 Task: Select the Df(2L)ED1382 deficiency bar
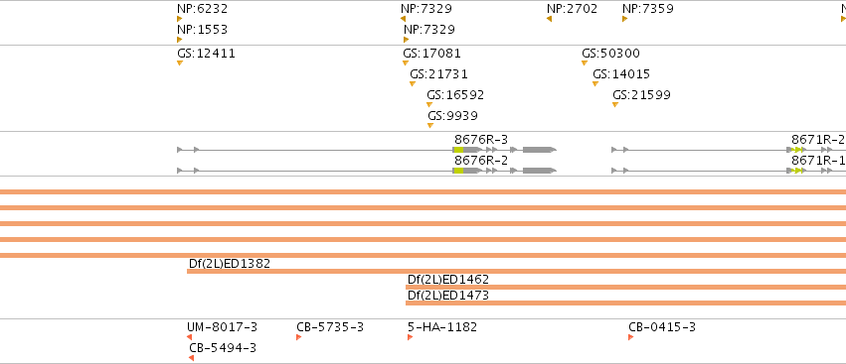(x=516, y=272)
